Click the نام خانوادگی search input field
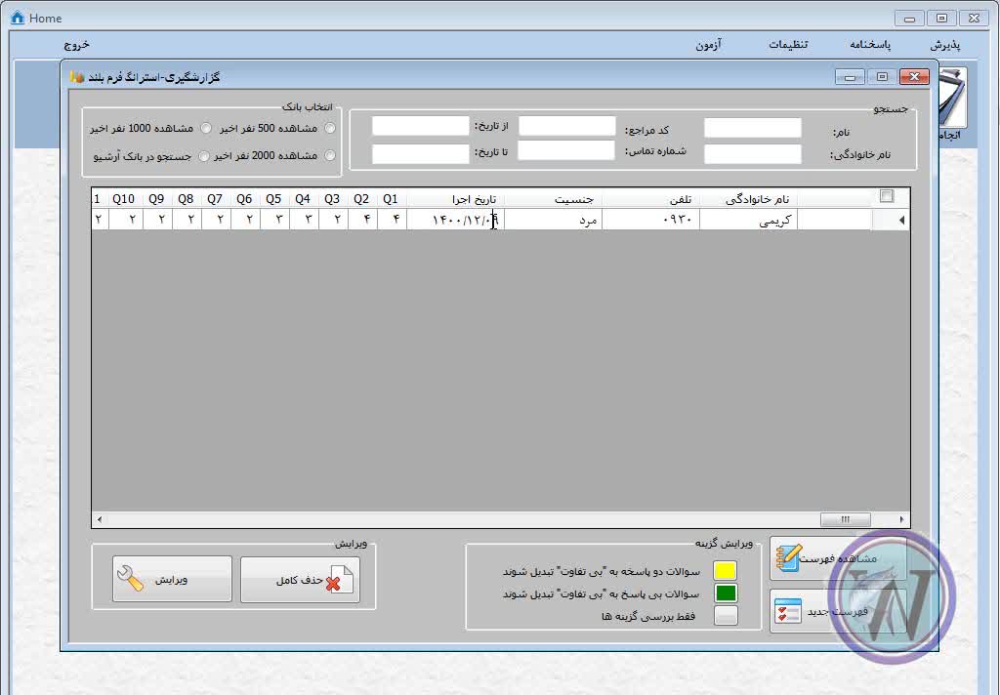The height and width of the screenshot is (695, 1000). [752, 154]
